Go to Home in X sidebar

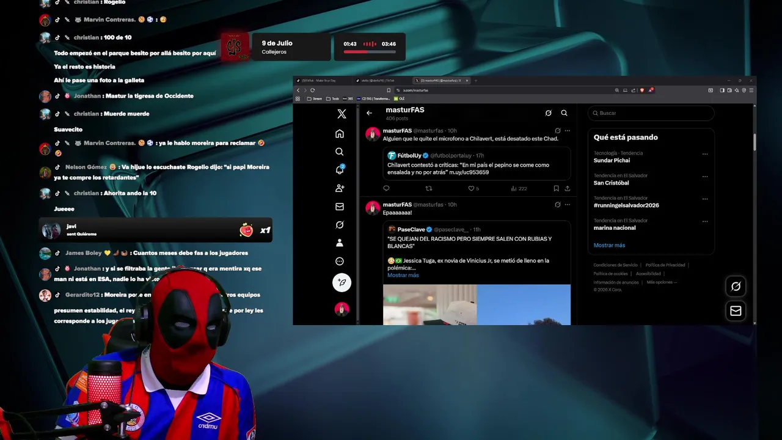340,134
